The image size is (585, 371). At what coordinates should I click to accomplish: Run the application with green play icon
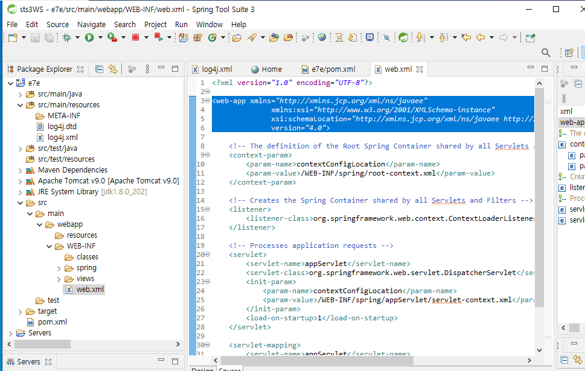coord(89,37)
